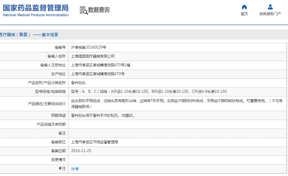Click the filing authority 上海市奉贤区市场监督管理局
The image size is (288, 176).
(x=94, y=142)
